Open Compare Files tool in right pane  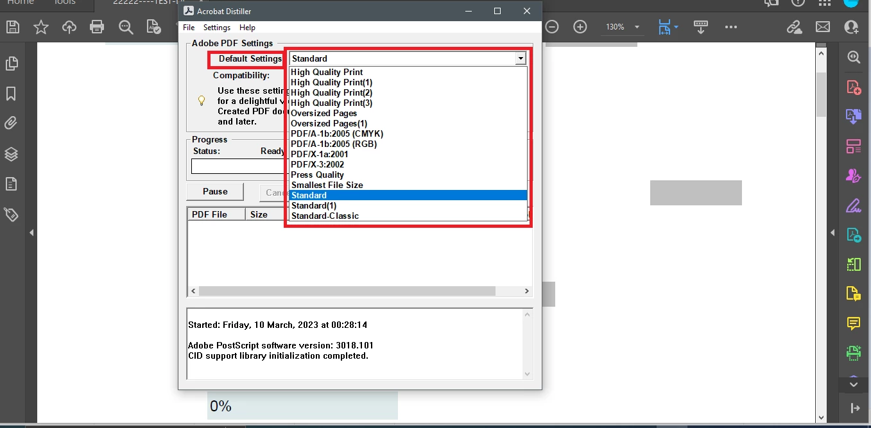pos(854,264)
